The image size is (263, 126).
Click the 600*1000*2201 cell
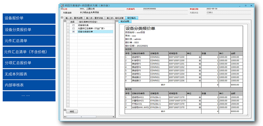178,64
